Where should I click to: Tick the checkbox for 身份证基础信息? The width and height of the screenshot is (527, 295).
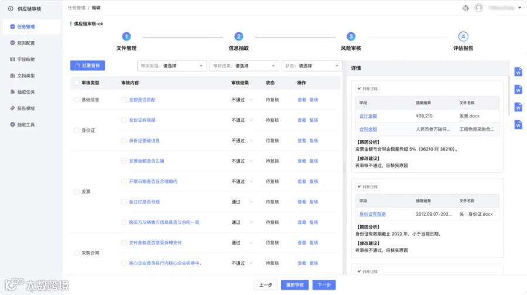124,140
